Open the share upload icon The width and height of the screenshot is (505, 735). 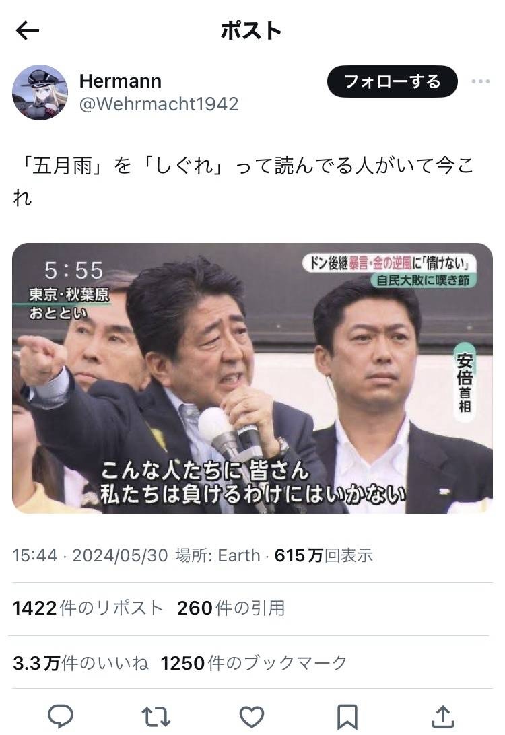443,717
